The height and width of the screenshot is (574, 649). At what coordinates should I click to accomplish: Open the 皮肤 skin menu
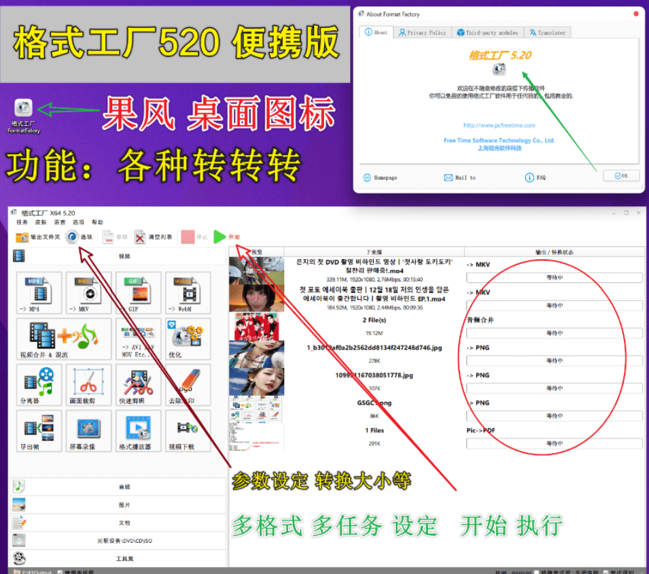point(41,222)
